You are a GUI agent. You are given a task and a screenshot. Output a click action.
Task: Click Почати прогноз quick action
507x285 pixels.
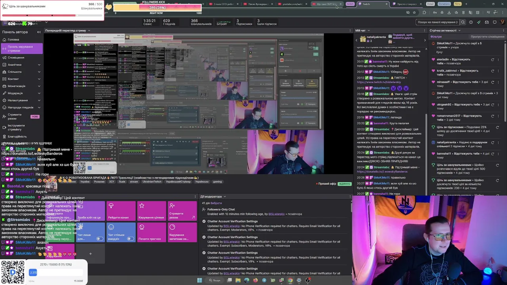[x=151, y=232]
